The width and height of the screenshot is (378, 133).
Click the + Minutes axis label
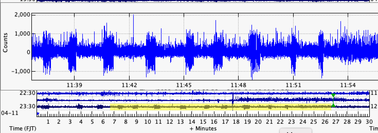(x=203, y=128)
